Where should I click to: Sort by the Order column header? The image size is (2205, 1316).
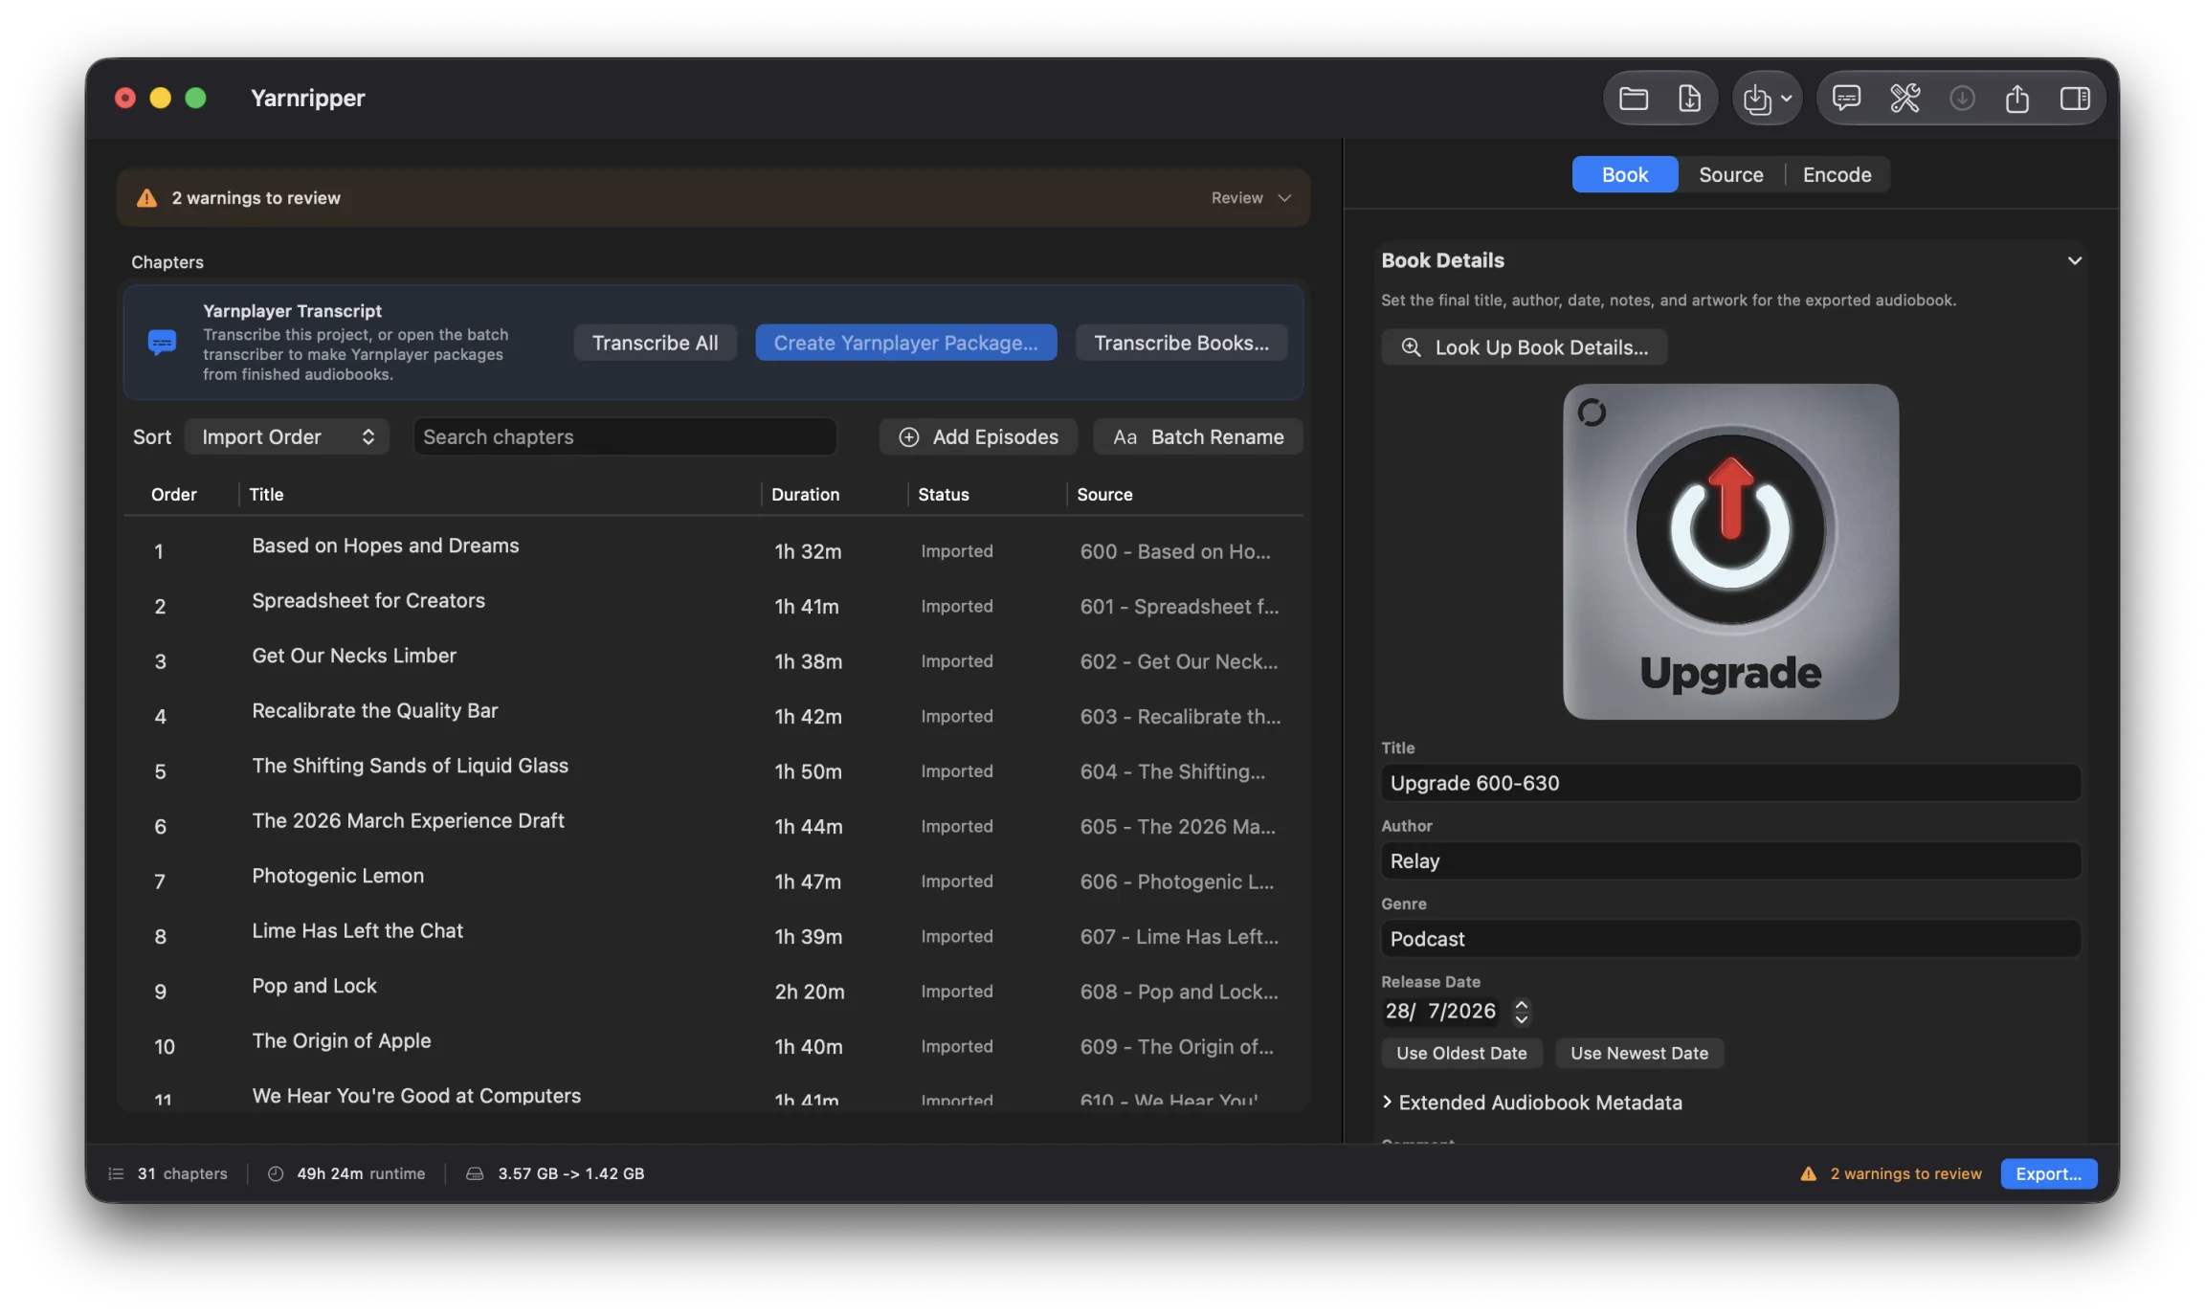click(174, 494)
